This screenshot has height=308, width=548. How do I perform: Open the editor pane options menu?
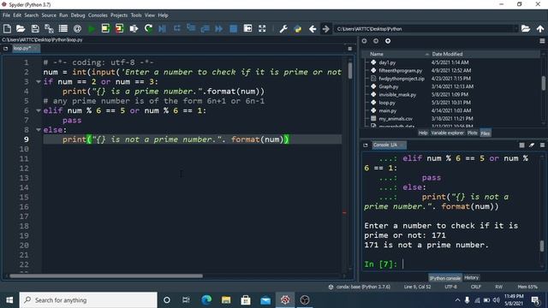click(x=350, y=49)
